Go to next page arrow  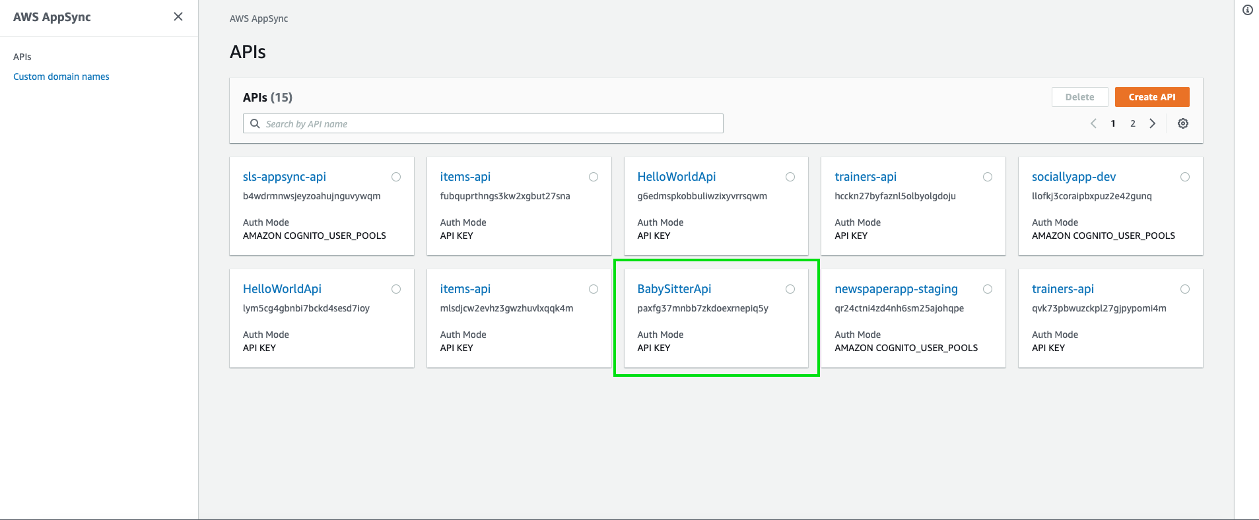[1153, 123]
